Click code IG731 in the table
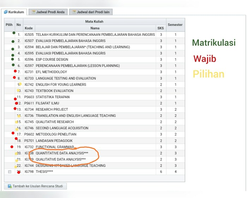The height and width of the screenshot is (198, 247). [x=29, y=72]
